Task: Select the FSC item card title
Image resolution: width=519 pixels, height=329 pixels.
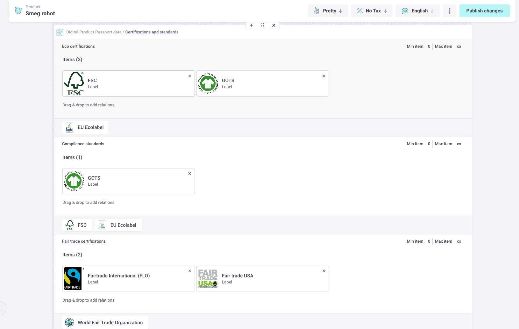Action: [x=92, y=81]
